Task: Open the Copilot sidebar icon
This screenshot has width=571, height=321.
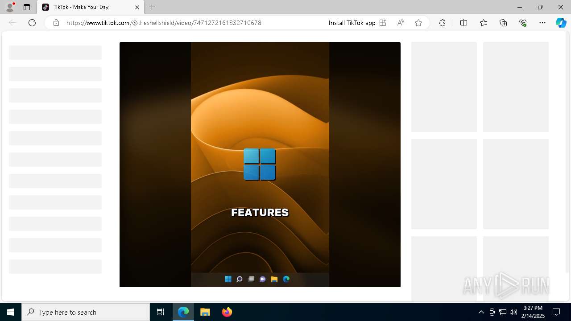Action: (x=561, y=23)
